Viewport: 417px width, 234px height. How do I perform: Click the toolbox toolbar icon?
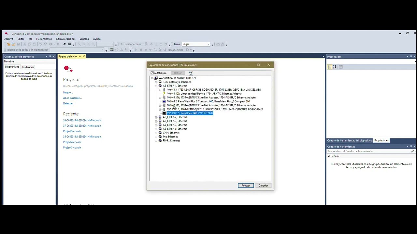(x=70, y=44)
